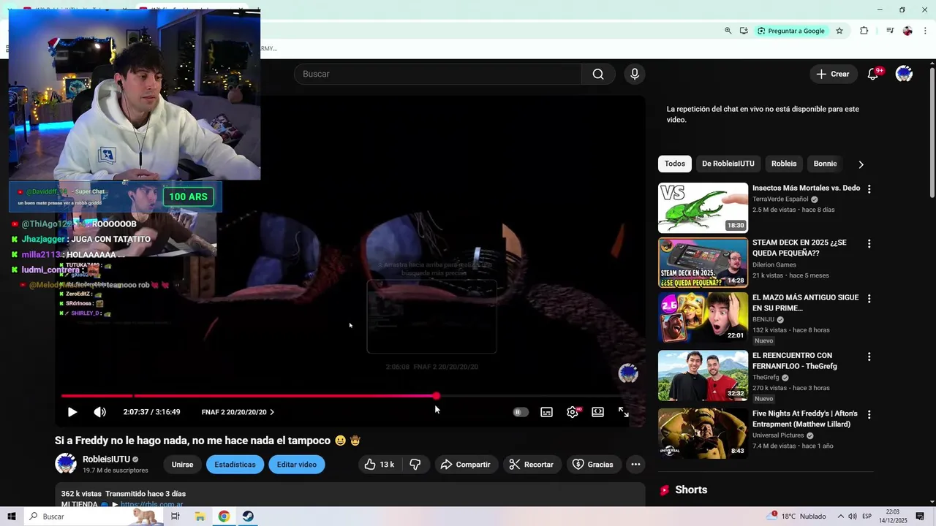Start voice search with the microphone
This screenshot has height=526, width=936.
(x=635, y=74)
